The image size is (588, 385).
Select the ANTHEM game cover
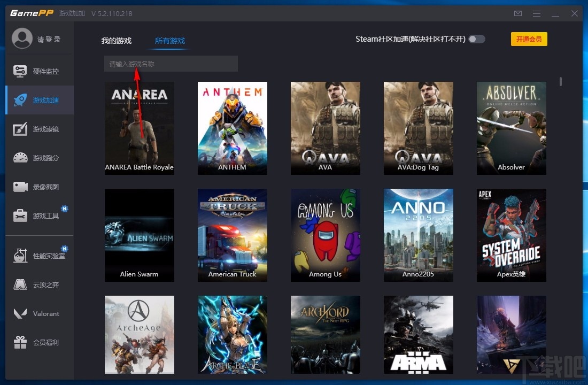point(233,128)
